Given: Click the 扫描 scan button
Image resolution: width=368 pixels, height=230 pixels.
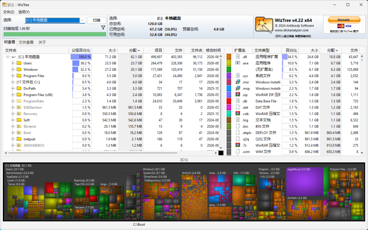Looking at the screenshot, I should [96, 20].
